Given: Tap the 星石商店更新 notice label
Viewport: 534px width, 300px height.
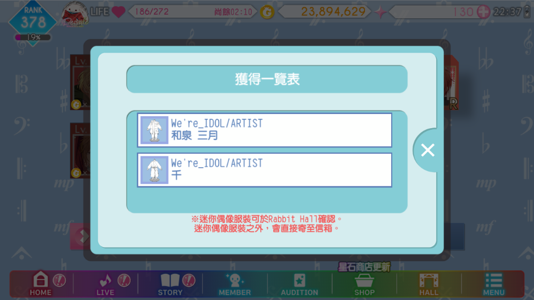Looking at the screenshot, I should coord(364,267).
